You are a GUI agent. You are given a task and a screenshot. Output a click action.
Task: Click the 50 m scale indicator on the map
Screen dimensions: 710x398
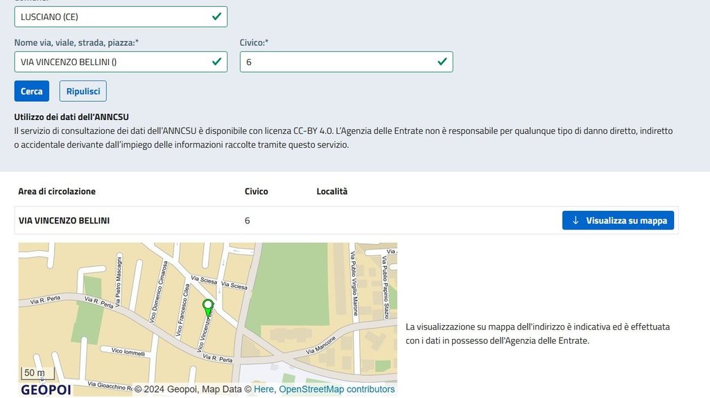coord(33,373)
